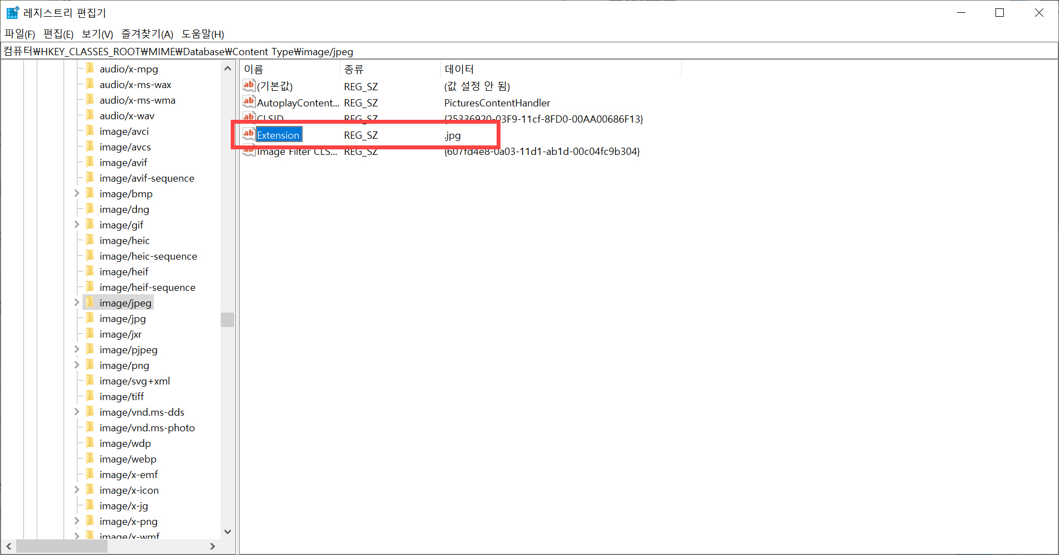
Task: Open the 도움말(H) menu
Action: (203, 34)
